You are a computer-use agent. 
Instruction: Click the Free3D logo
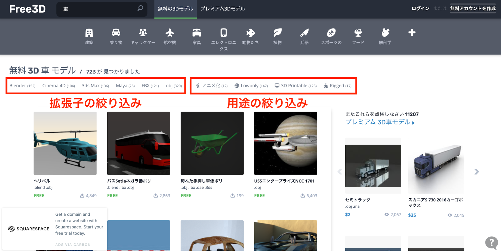pos(28,9)
